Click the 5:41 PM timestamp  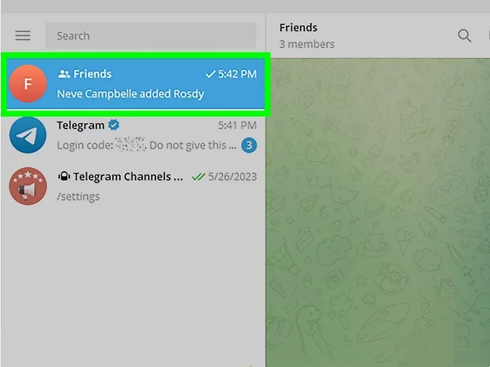(x=237, y=125)
